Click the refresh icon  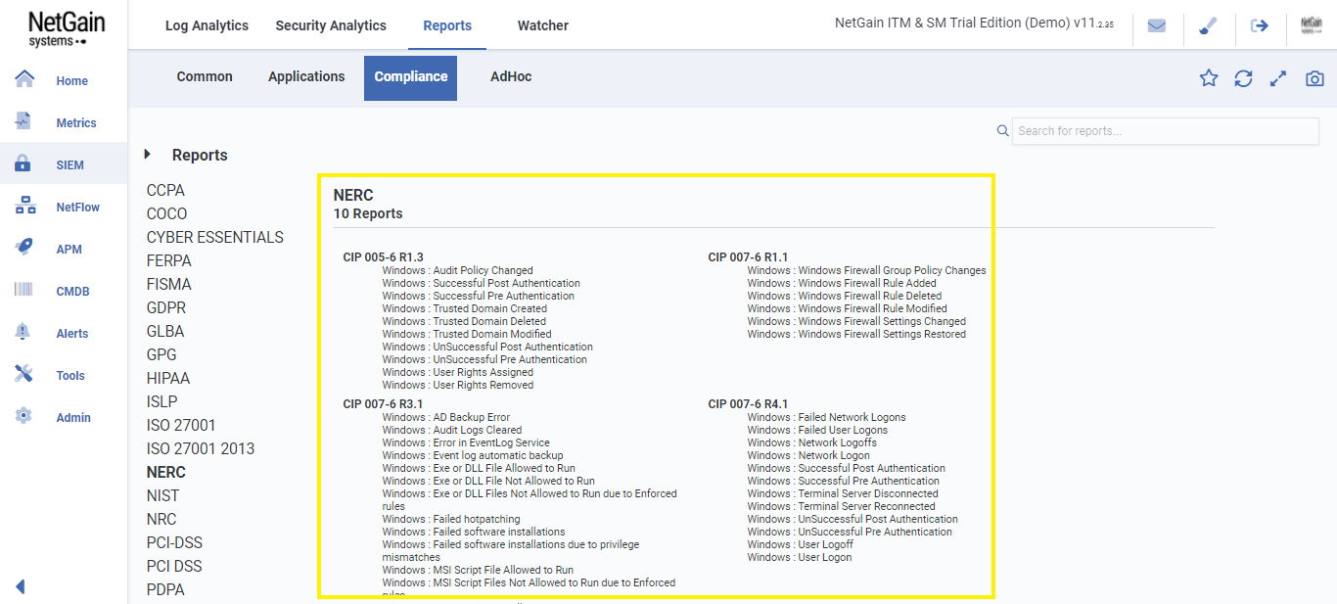click(x=1243, y=78)
